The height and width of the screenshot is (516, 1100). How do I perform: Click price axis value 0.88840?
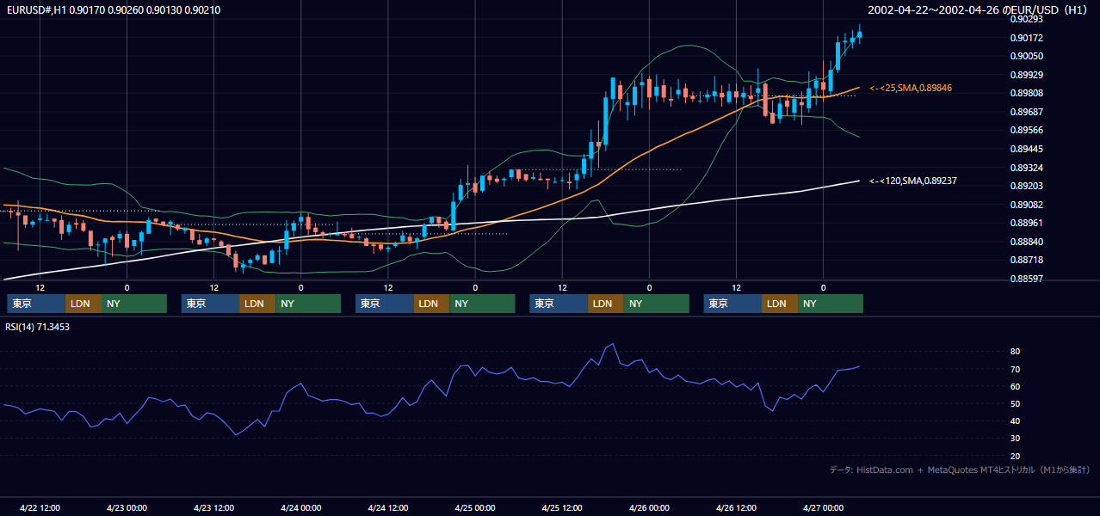(x=1027, y=242)
